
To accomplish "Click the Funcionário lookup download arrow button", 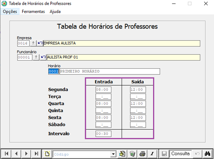I will pos(36,57).
